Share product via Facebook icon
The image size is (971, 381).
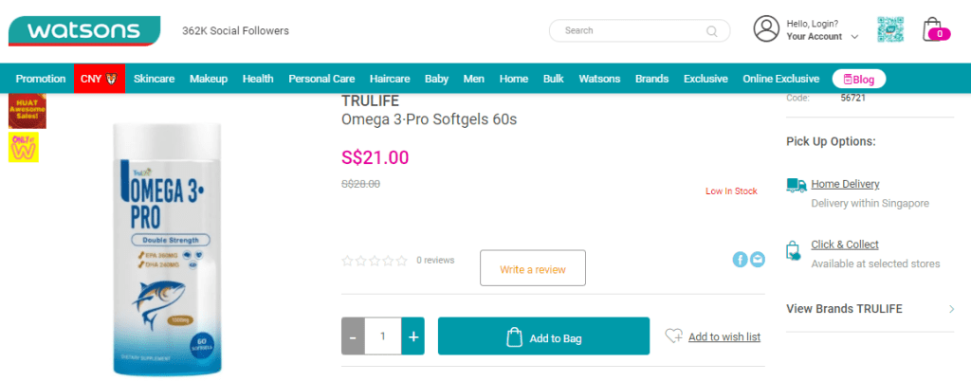click(x=740, y=260)
